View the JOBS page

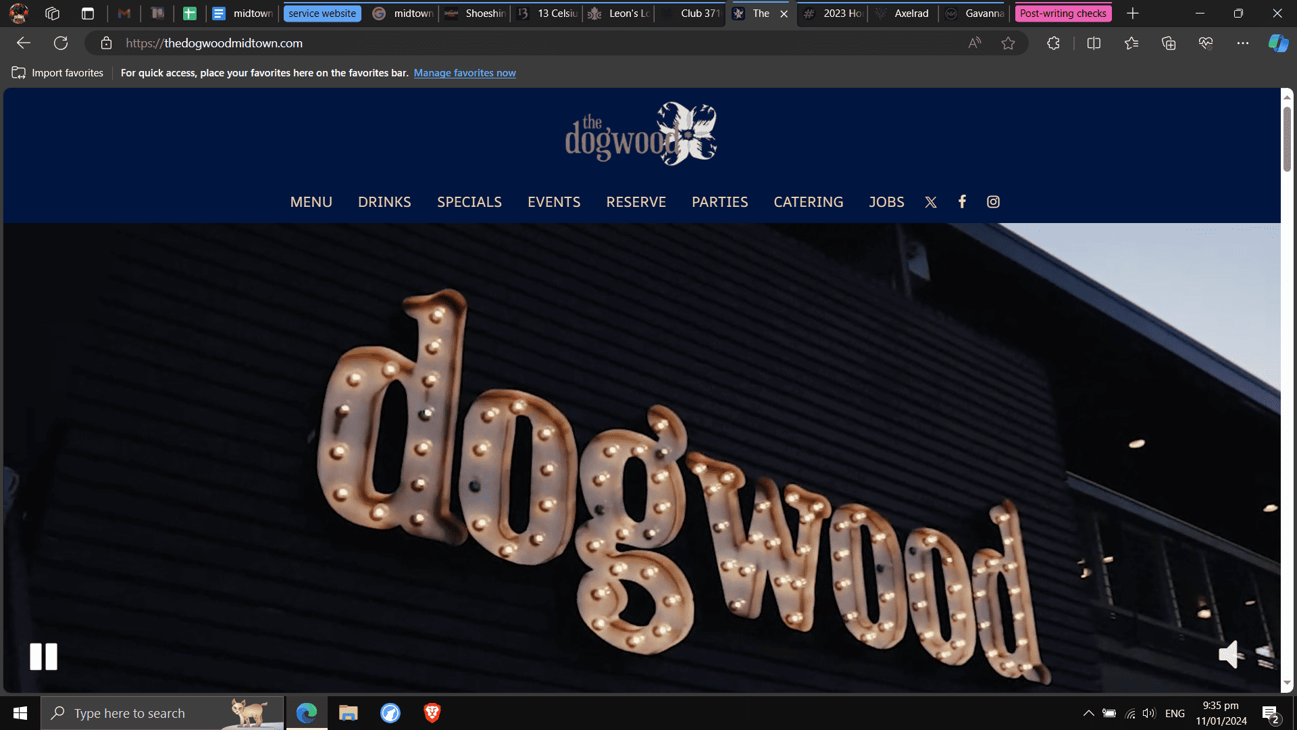coord(886,202)
